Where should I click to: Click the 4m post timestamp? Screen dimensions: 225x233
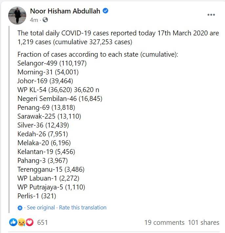coord(34,20)
